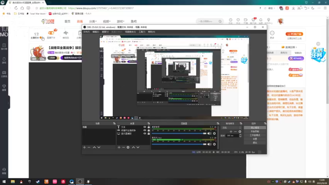Viewport: 329px width, 185px height.
Task: Open the Douyu watch history clock icon
Action: (230, 20)
